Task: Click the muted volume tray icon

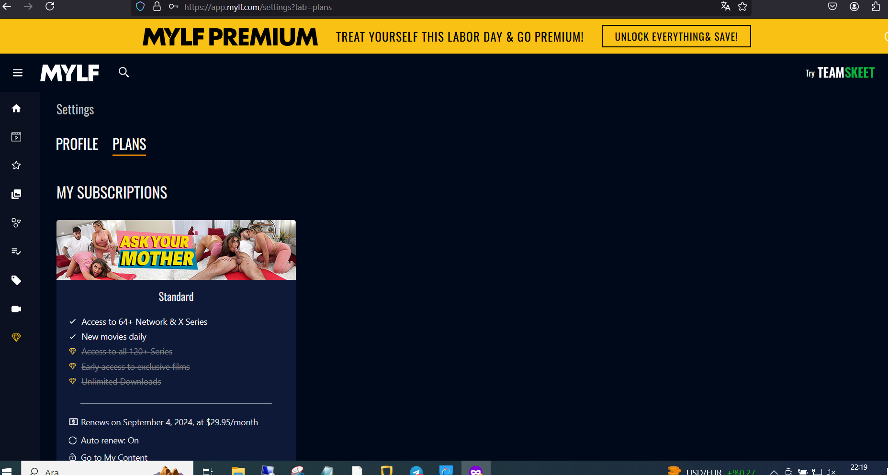Action: (x=831, y=472)
